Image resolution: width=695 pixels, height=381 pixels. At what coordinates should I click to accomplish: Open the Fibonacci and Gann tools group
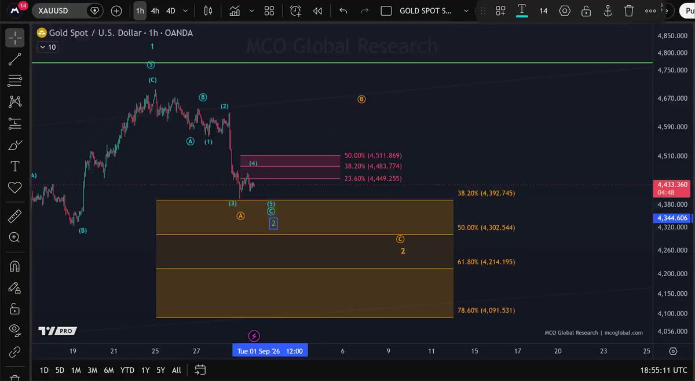[x=14, y=80]
